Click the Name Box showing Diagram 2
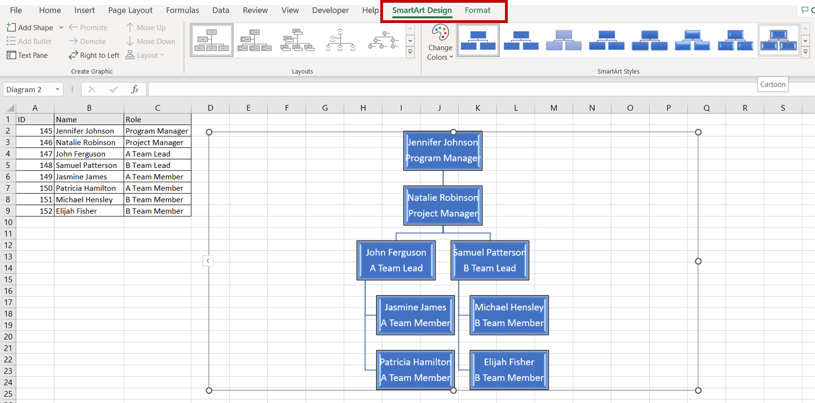This screenshot has height=403, width=815. [29, 89]
